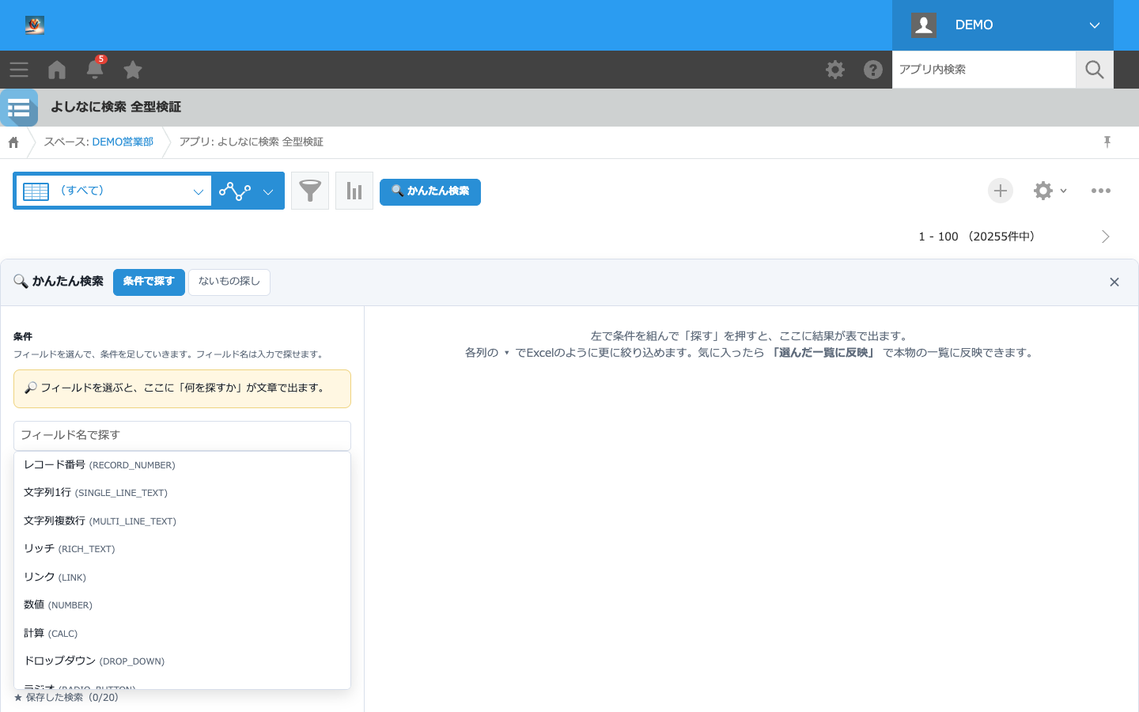Select the 条件で探す tab
The width and height of the screenshot is (1139, 712).
[149, 282]
